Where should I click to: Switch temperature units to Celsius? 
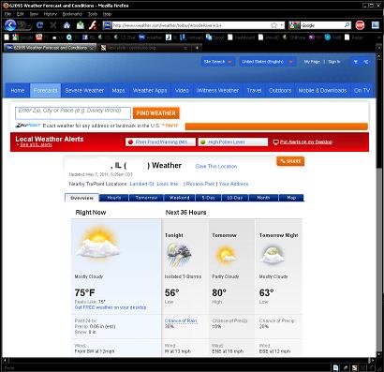tap(366, 62)
